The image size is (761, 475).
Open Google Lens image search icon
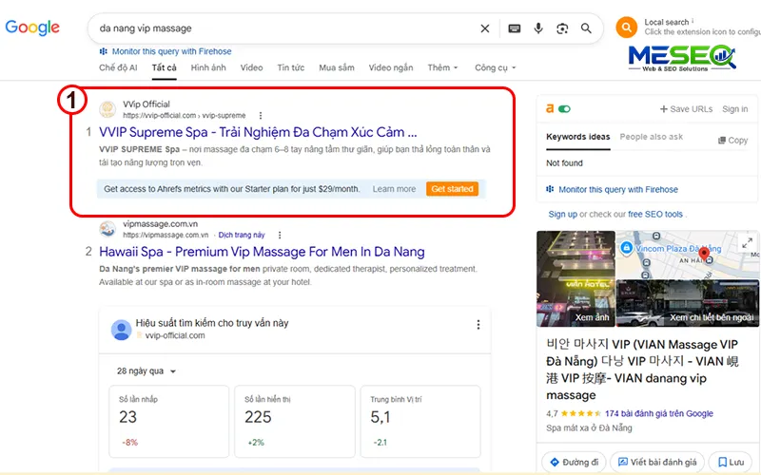click(562, 28)
